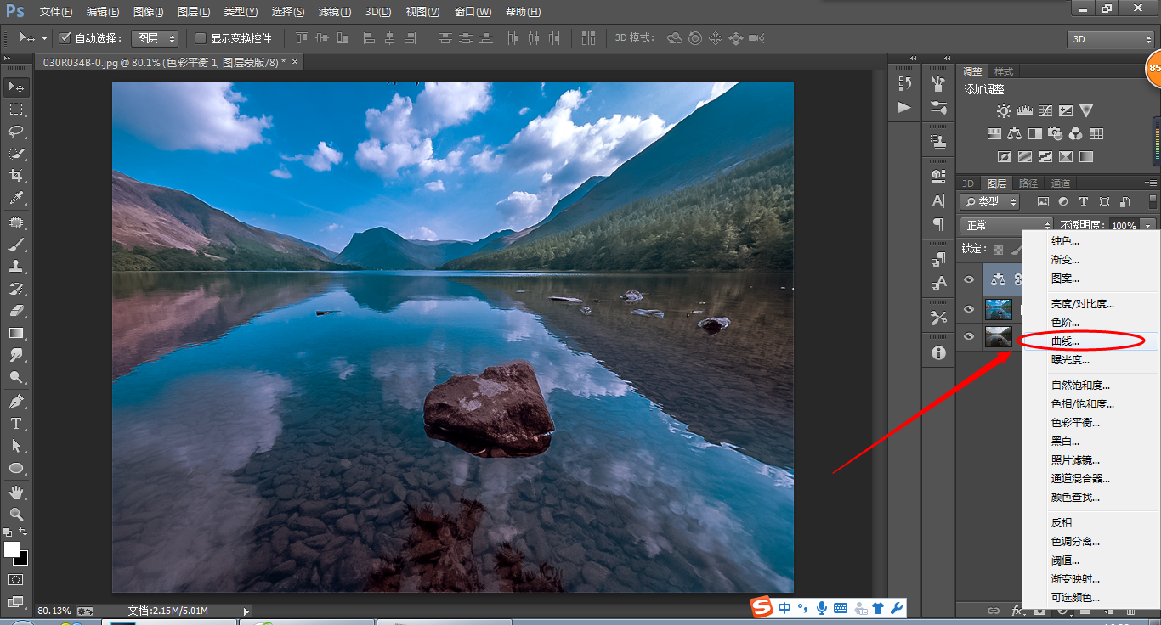Screen dimensions: 1161x625
Task: Select the Gradient tool
Action: tap(16, 333)
